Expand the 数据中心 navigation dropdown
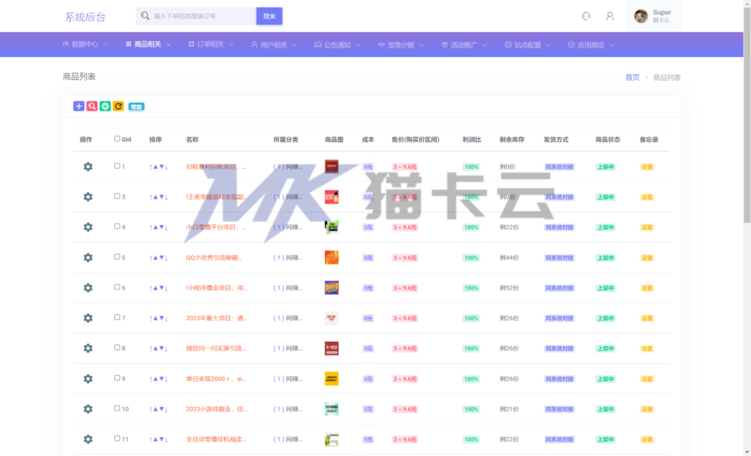Viewport: 751px width, 456px height. tap(85, 45)
